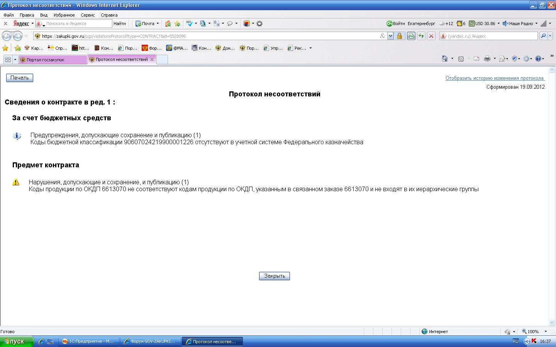This screenshot has height=347, width=556.
Task: Expand the USD 30.86 currency dropdown
Action: tap(498, 24)
